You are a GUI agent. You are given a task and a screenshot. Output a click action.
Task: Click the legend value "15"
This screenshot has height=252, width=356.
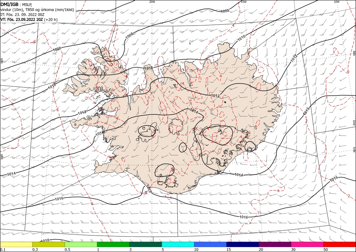tap(229, 250)
